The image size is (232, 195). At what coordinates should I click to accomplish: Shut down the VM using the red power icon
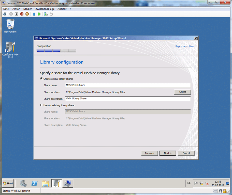(22, 14)
